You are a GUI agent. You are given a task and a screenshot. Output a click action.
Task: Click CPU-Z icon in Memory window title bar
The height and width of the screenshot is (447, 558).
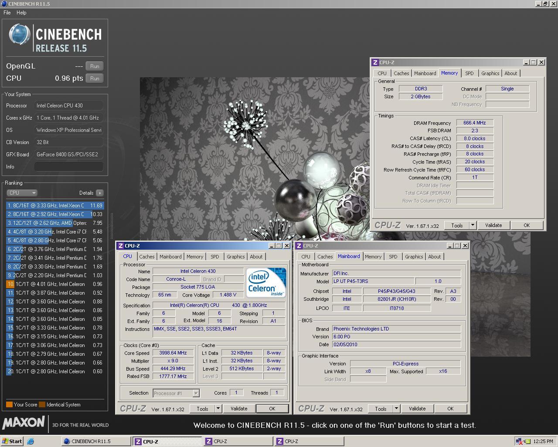coord(375,62)
